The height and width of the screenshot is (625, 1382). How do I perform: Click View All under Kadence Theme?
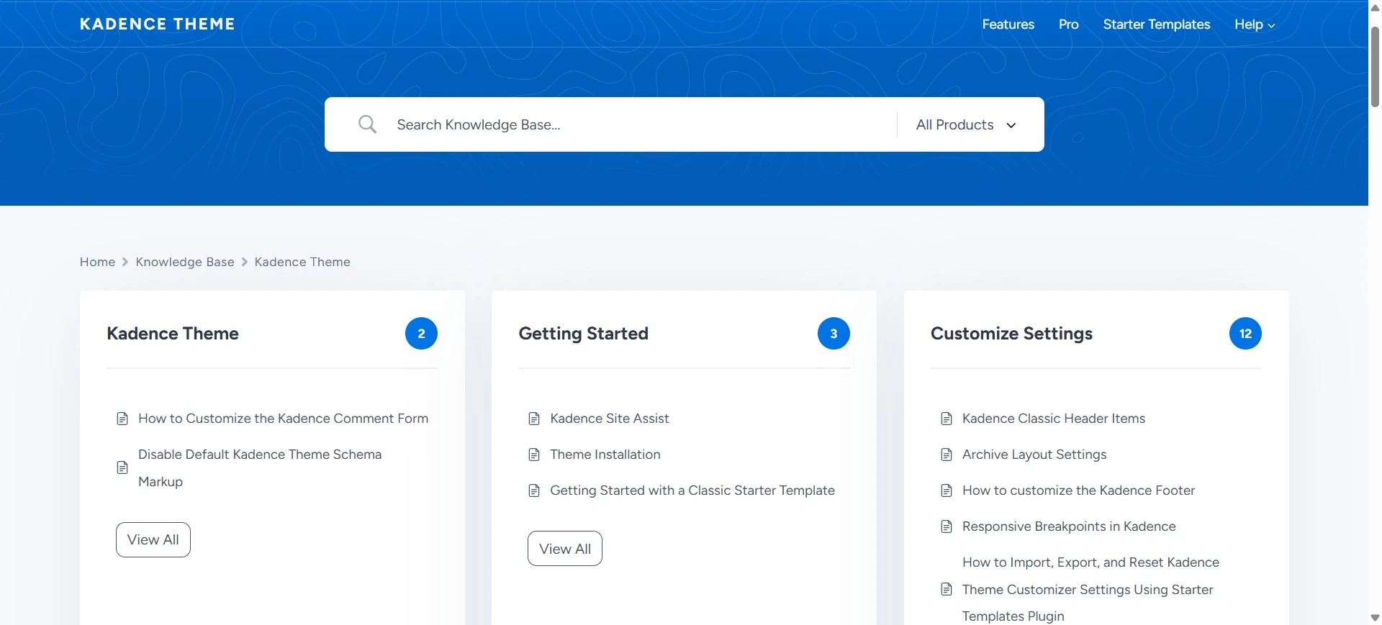coord(153,539)
